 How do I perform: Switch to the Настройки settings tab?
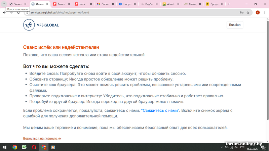coord(127,4)
